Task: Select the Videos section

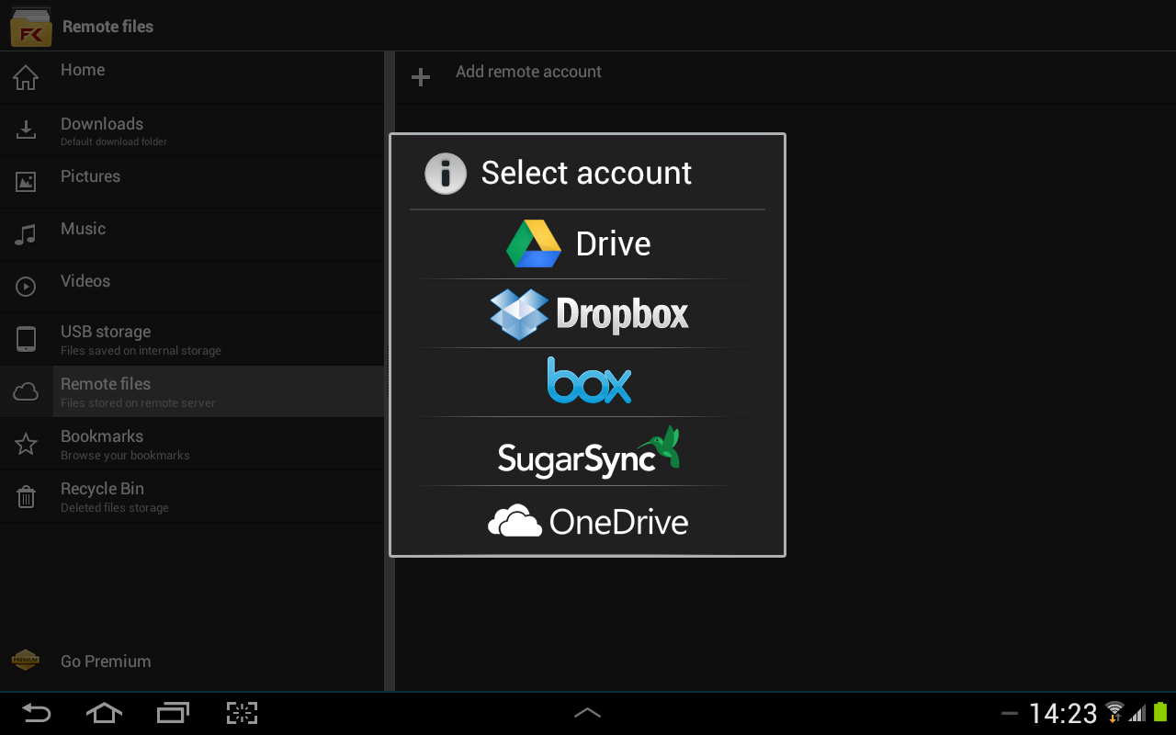Action: 85,280
